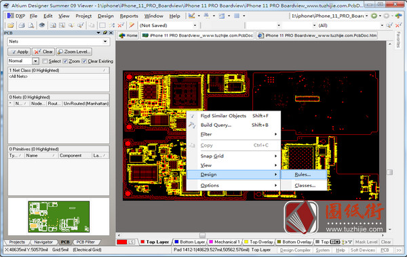Toggle the Zoom checkbox
The height and width of the screenshot is (257, 407).
click(x=65, y=61)
